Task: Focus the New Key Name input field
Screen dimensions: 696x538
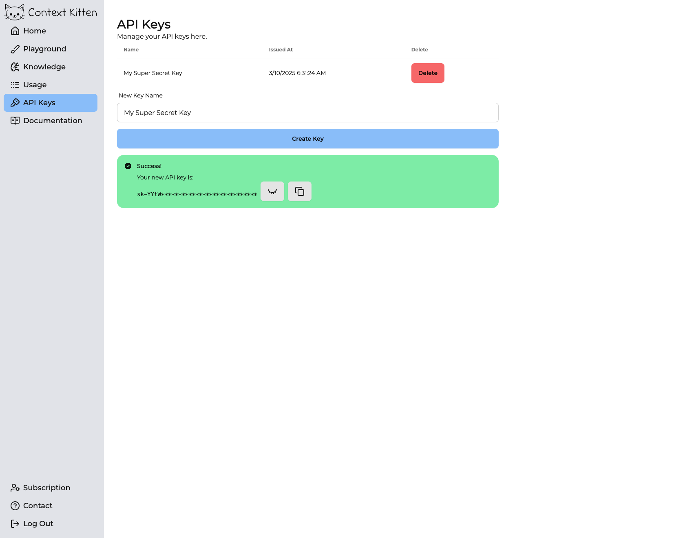Action: point(308,113)
